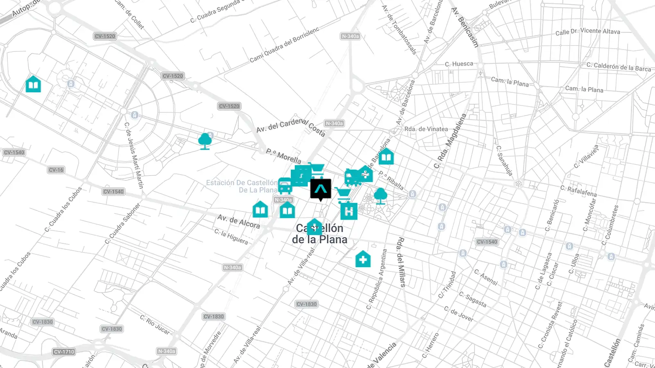Select the medical cross icon near C. Republica Argentina
This screenshot has width=655, height=368.
(x=363, y=259)
